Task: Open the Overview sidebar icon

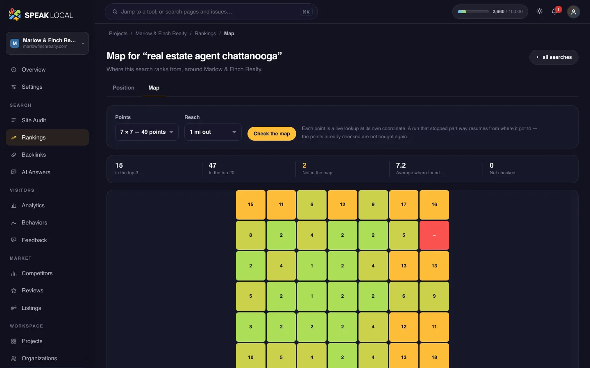Action: tap(14, 70)
